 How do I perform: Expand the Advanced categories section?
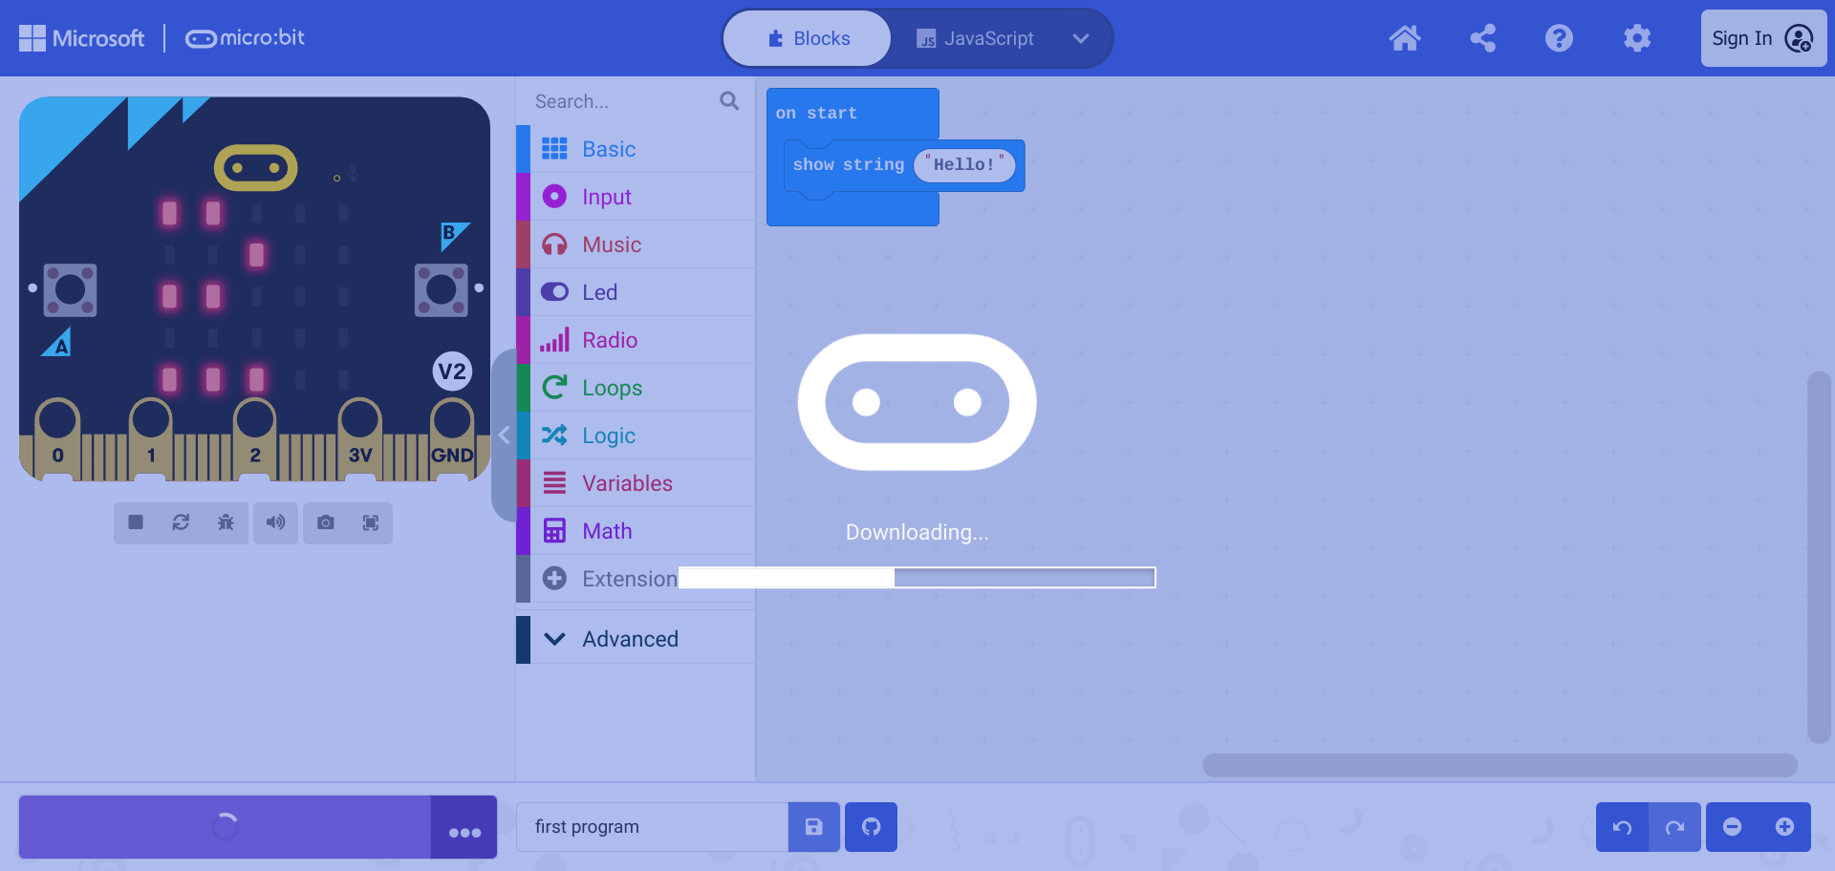(x=630, y=638)
